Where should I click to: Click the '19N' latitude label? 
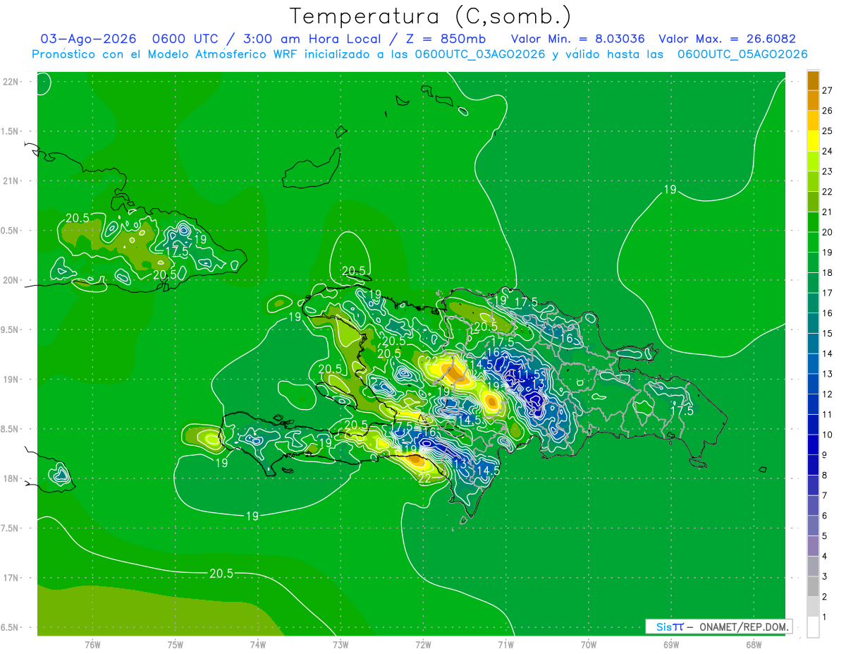coord(11,380)
